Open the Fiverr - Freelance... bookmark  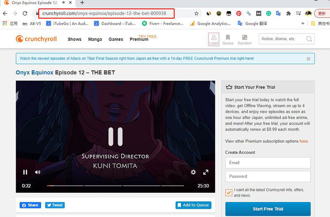(163, 24)
